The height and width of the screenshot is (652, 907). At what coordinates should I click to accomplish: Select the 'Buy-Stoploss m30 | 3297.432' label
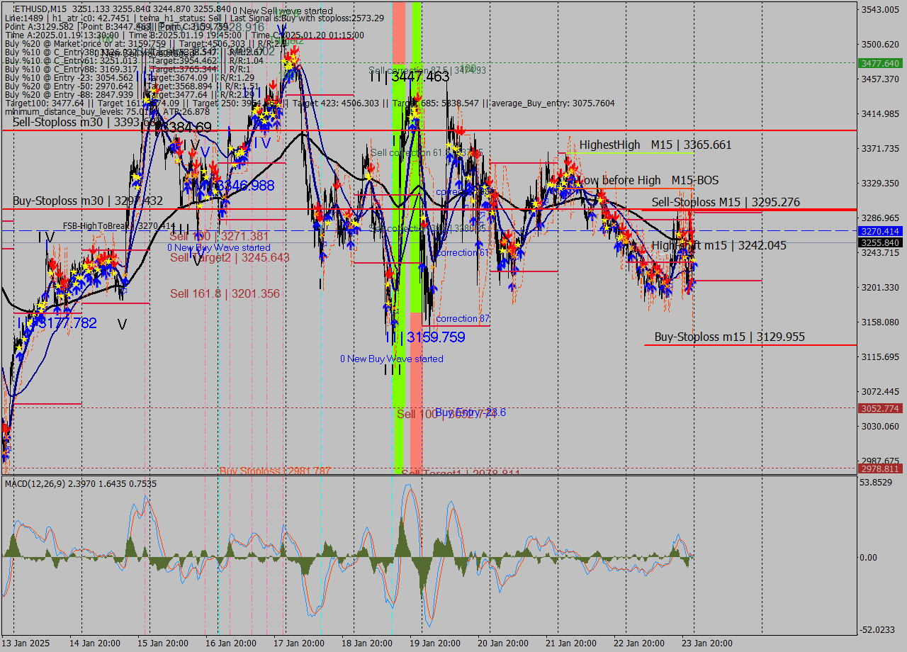[88, 201]
